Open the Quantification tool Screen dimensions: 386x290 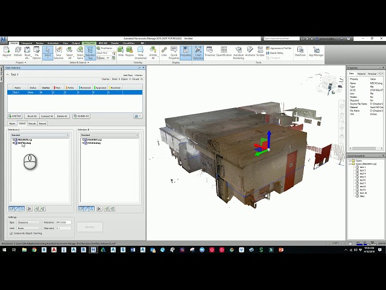point(224,52)
